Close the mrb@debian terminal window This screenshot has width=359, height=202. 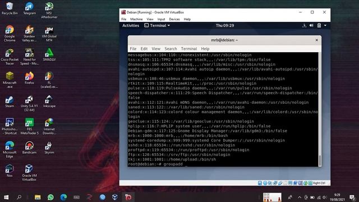pos(316,40)
